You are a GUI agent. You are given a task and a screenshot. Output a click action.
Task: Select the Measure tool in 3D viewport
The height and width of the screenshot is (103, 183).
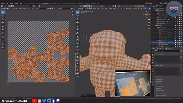click(x=77, y=36)
